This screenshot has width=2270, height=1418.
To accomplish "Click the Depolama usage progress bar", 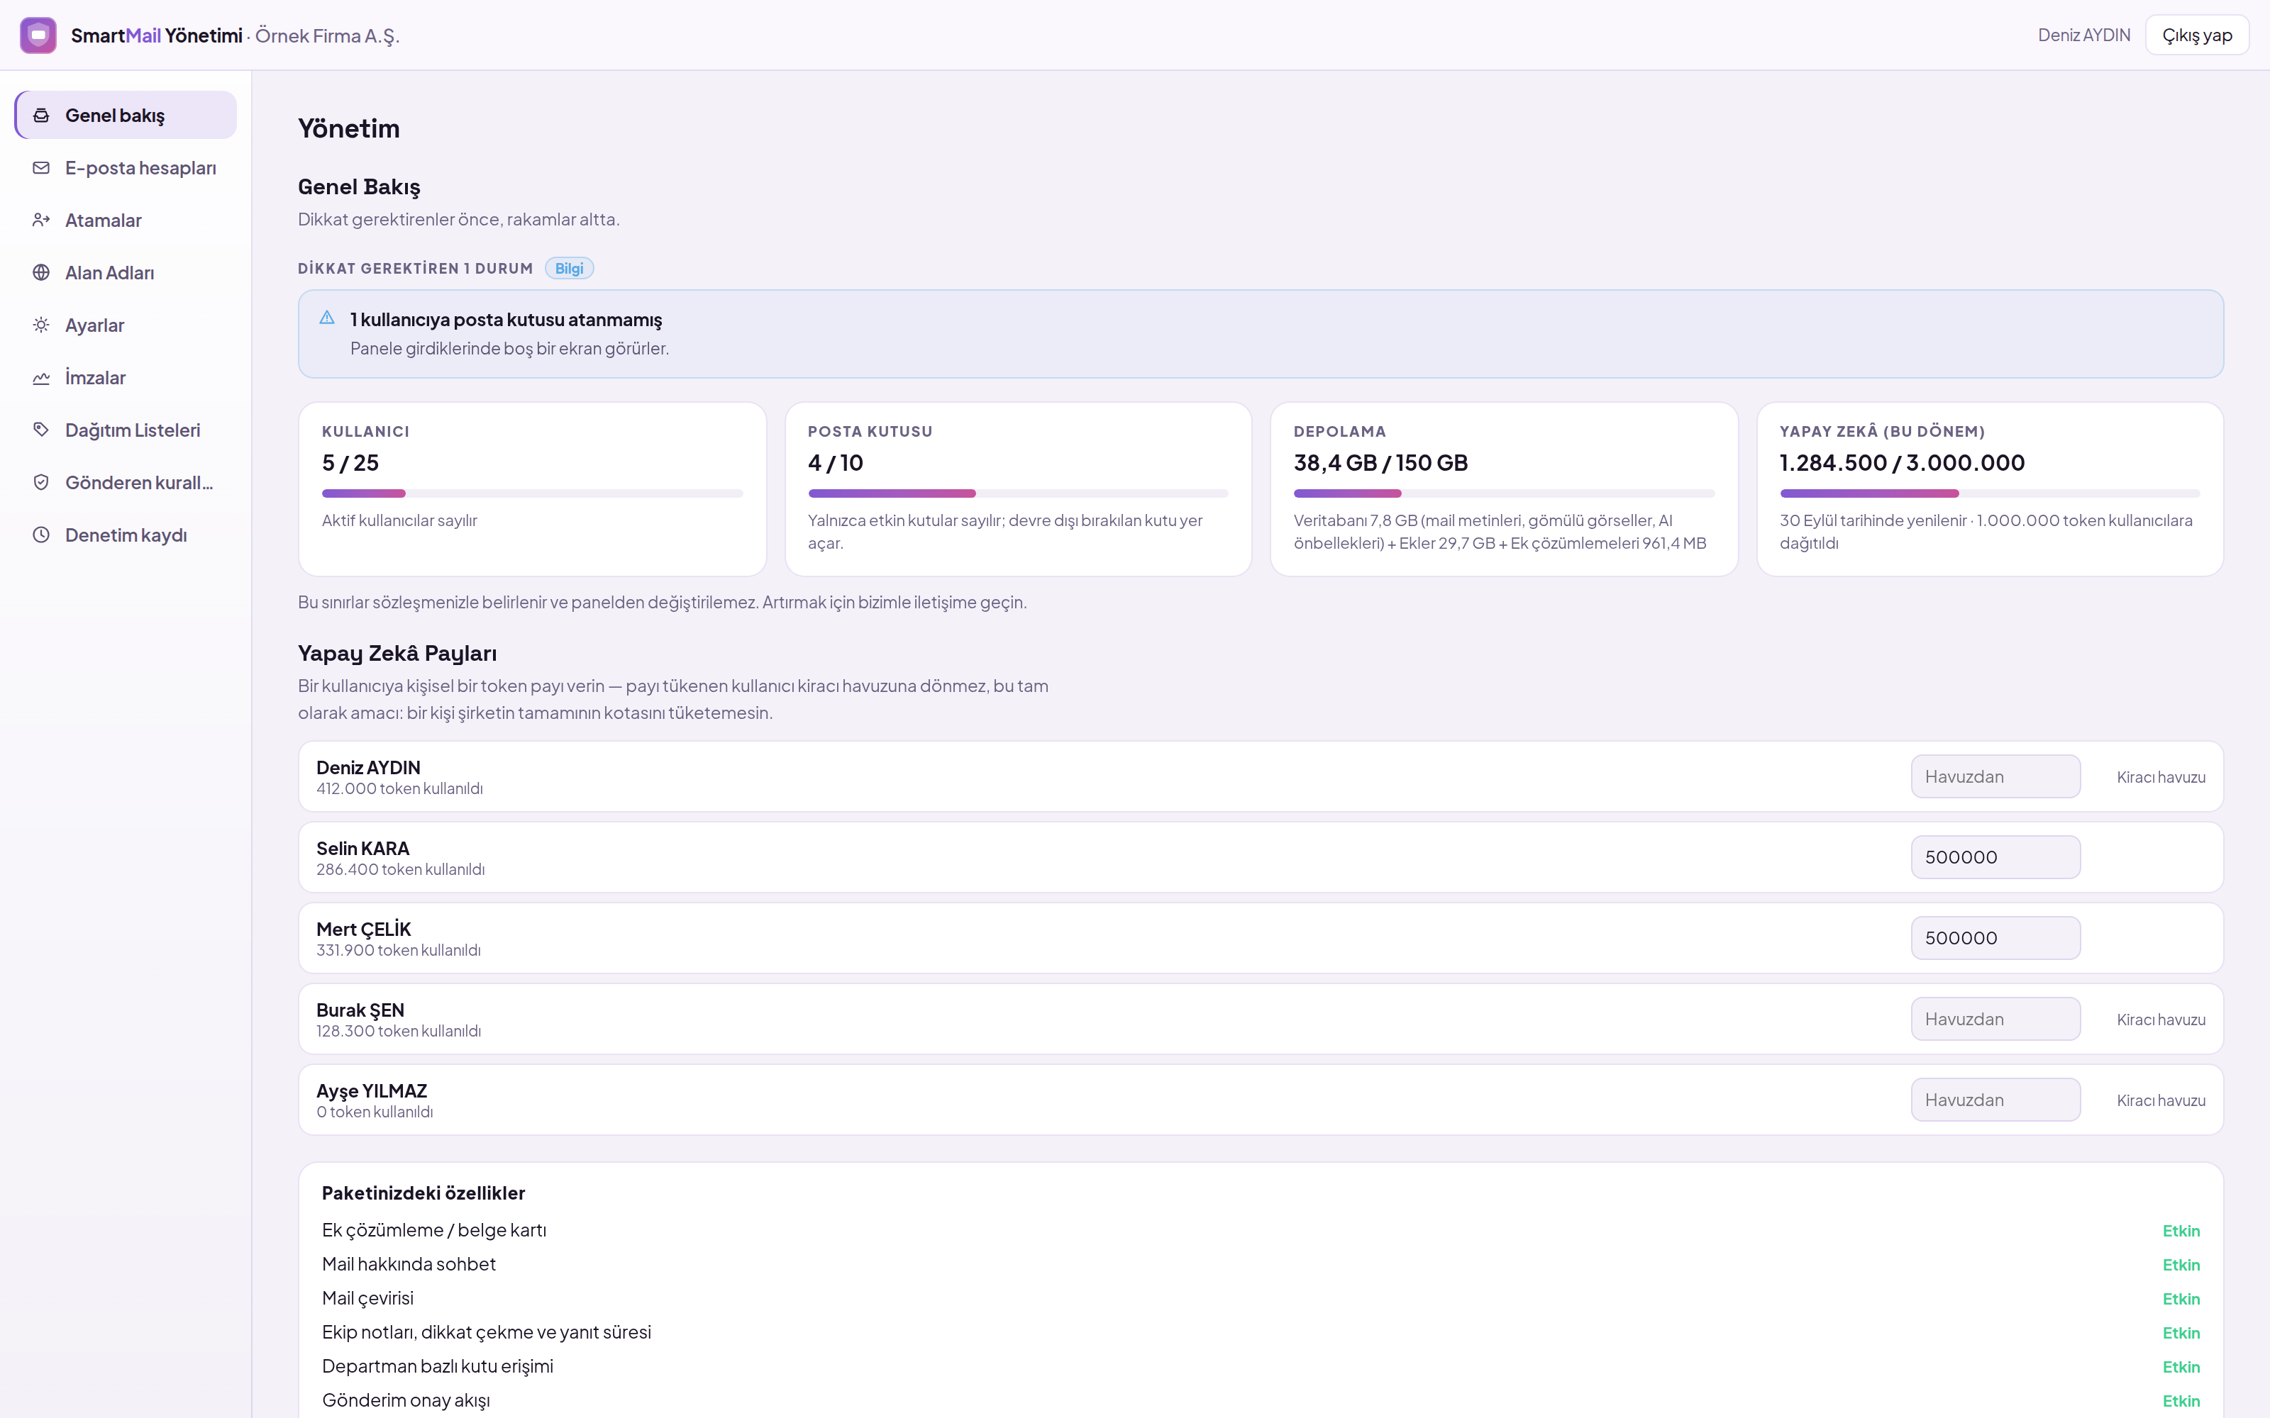I will pos(1504,493).
